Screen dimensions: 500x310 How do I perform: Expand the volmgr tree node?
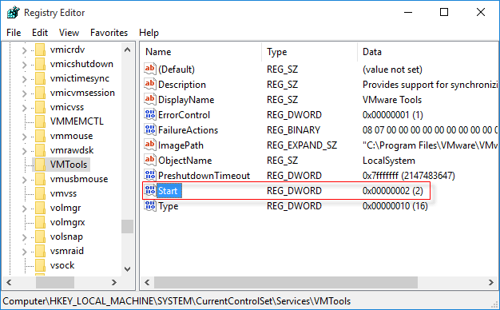24,209
